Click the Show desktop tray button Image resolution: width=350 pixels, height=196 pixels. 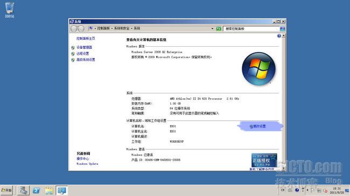[x=347, y=191]
